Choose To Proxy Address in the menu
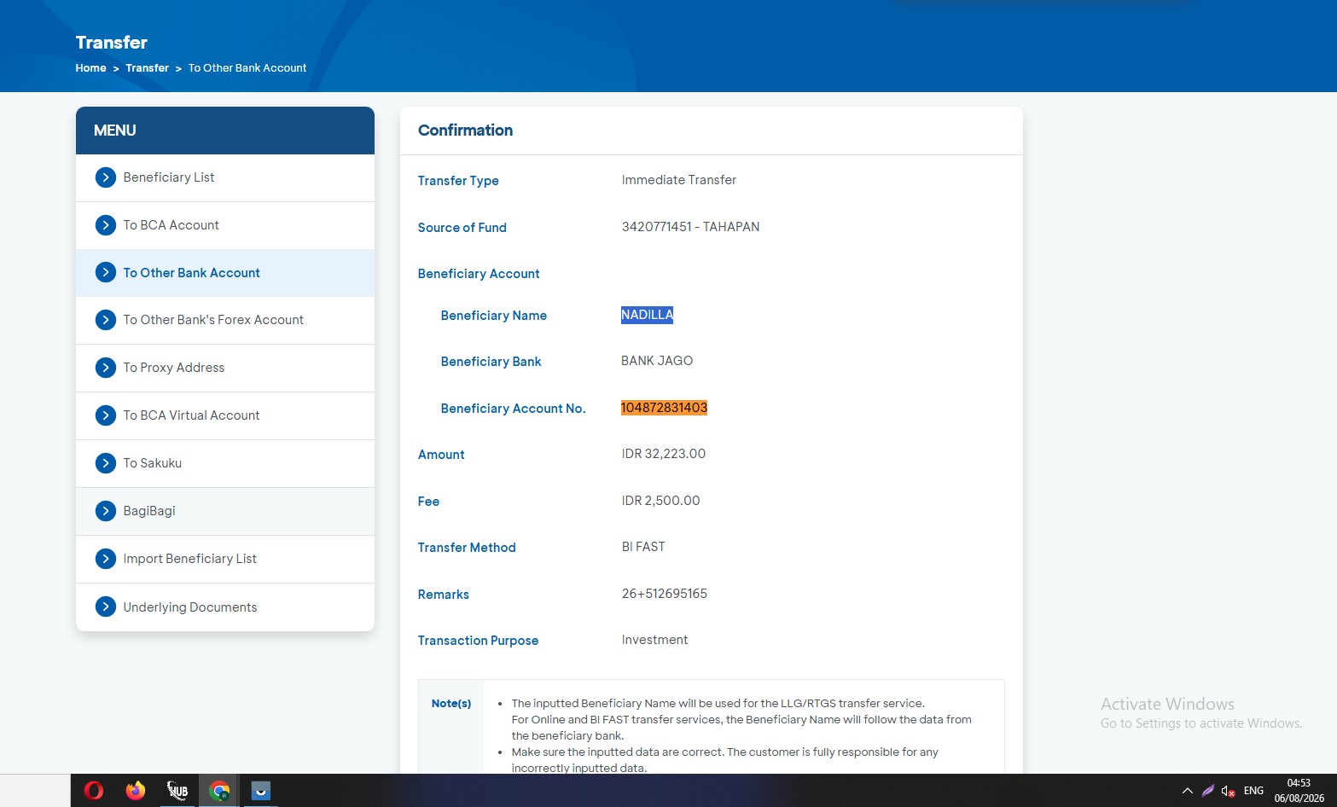Image resolution: width=1337 pixels, height=807 pixels. pyautogui.click(x=225, y=368)
